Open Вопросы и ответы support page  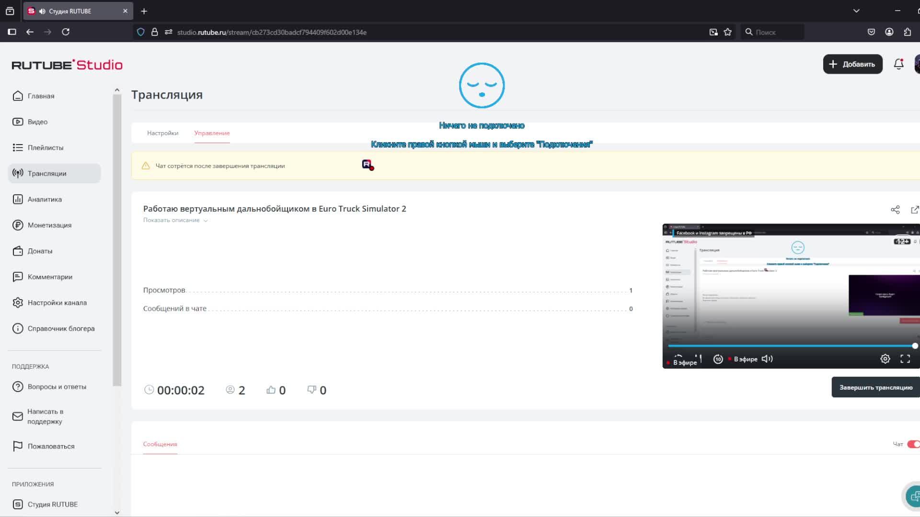tap(54, 387)
